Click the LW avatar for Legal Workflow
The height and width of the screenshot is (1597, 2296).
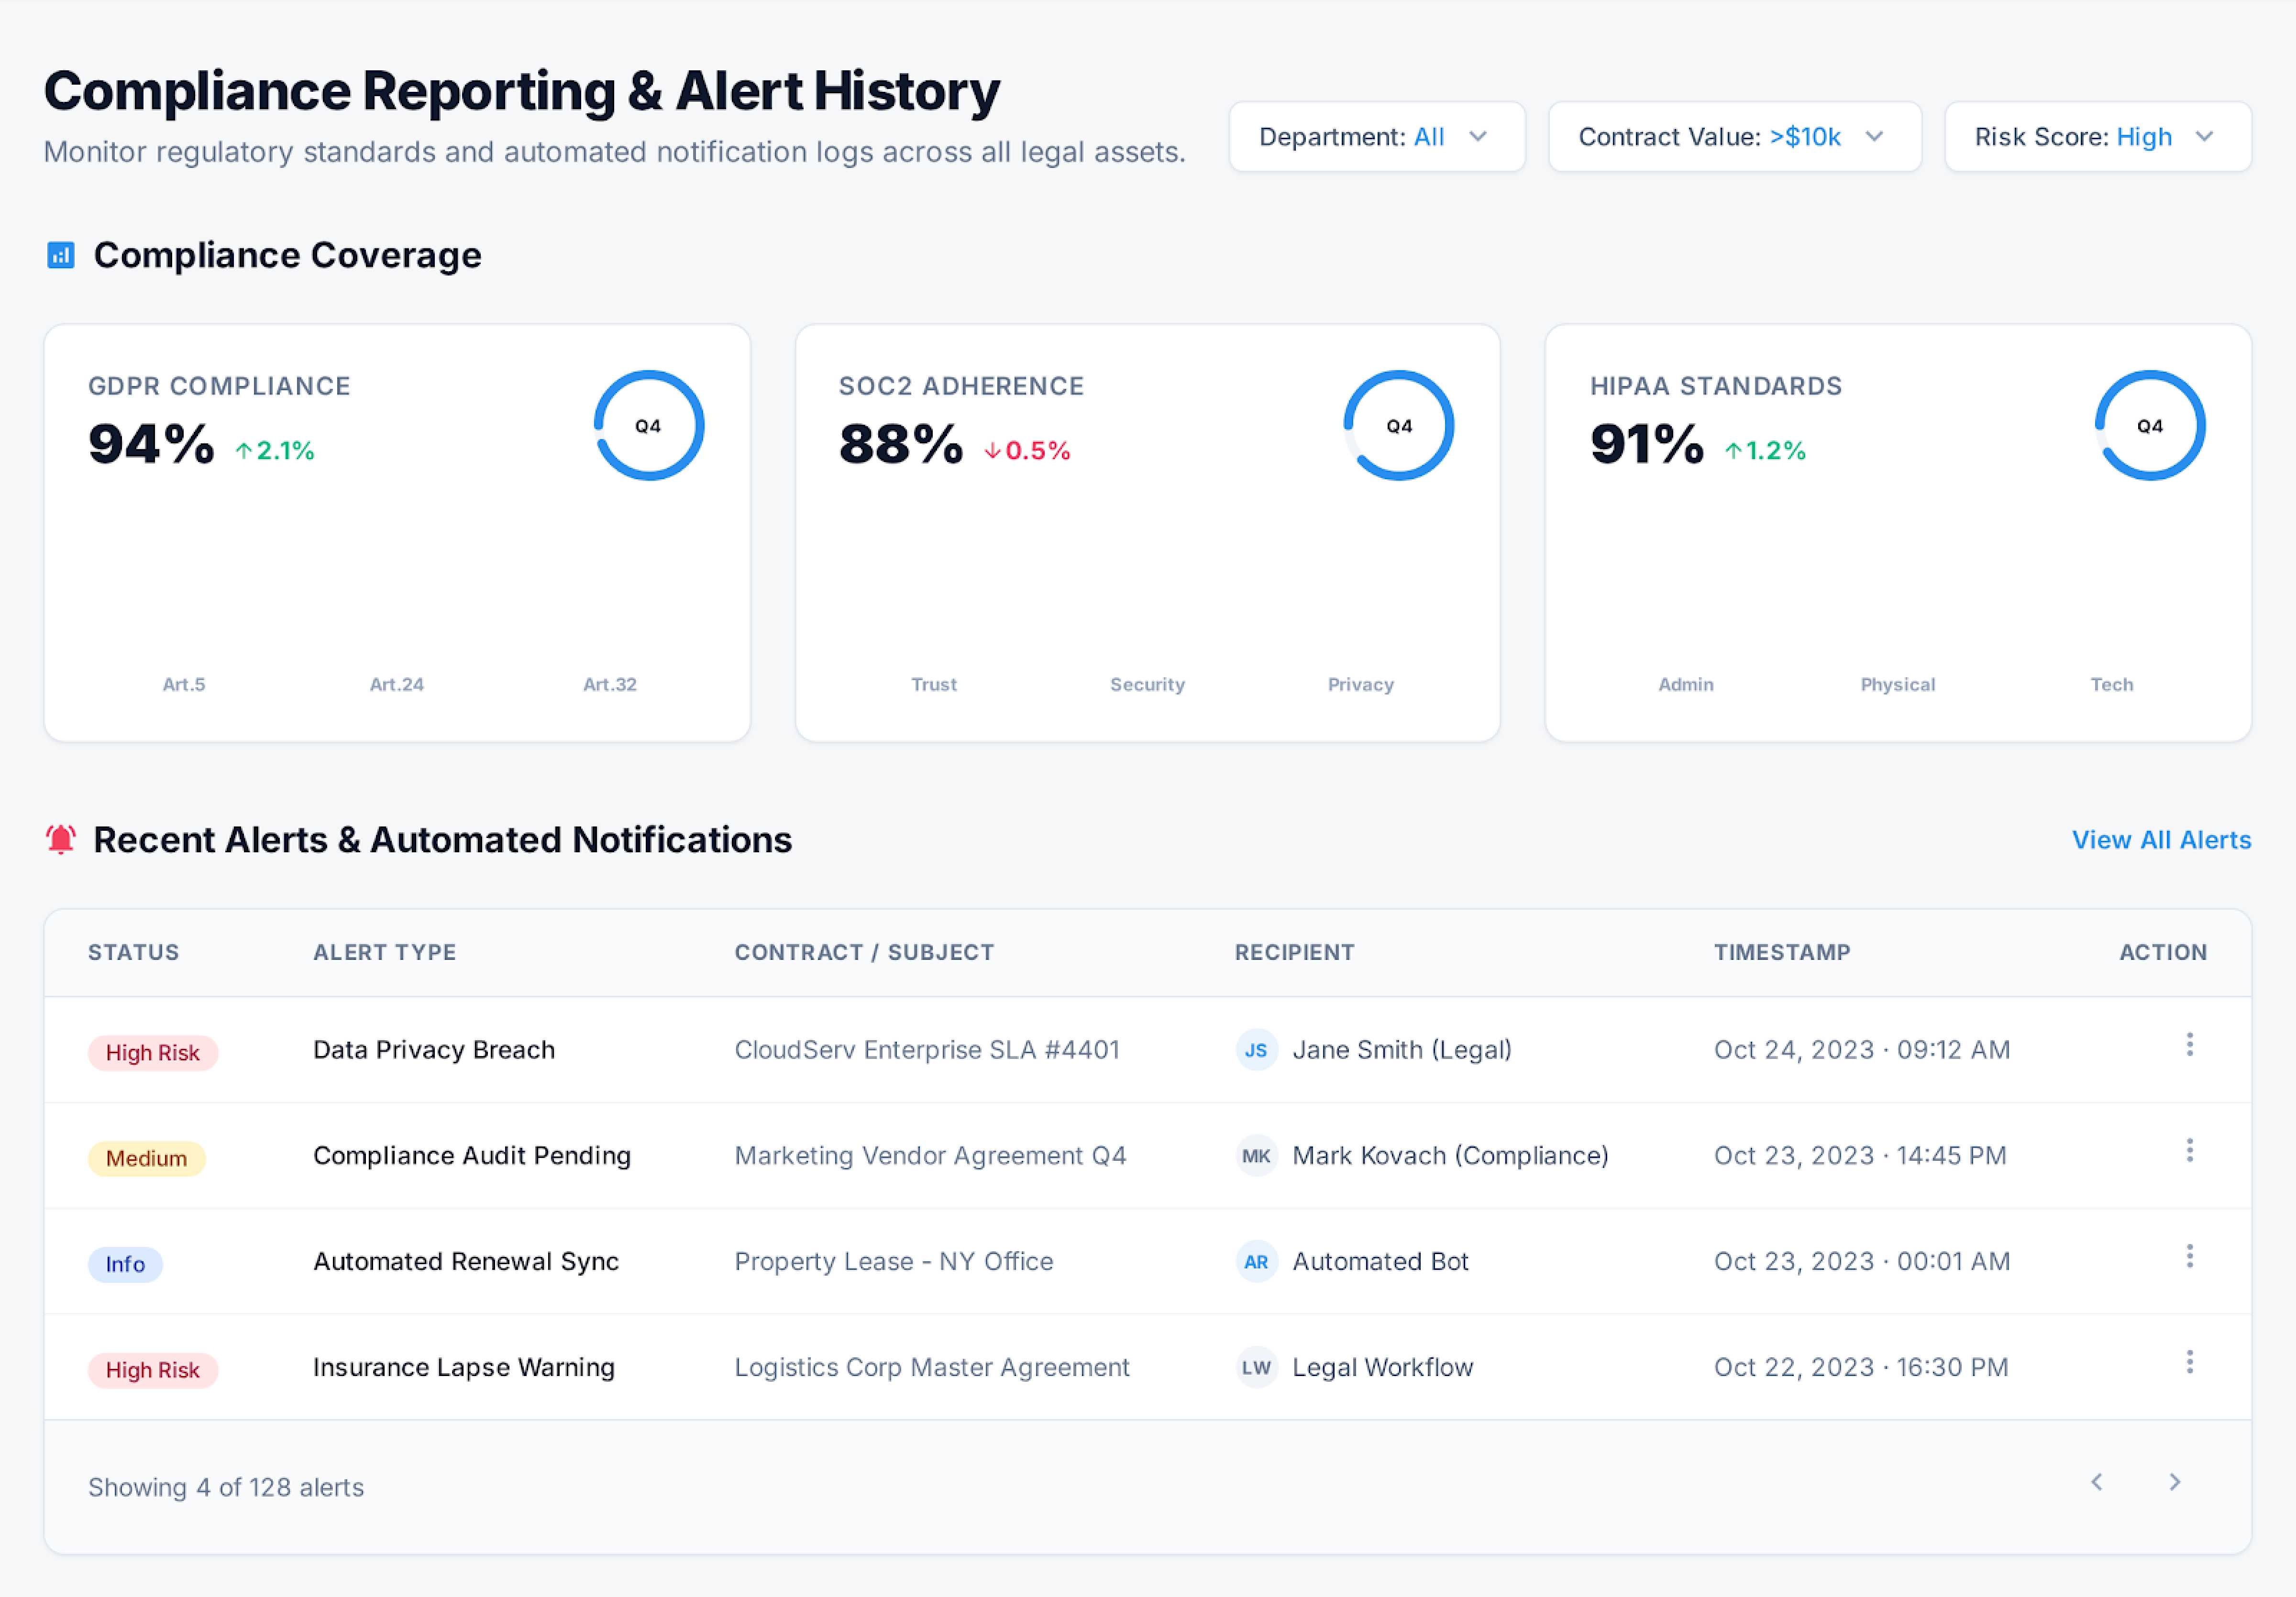(x=1256, y=1368)
